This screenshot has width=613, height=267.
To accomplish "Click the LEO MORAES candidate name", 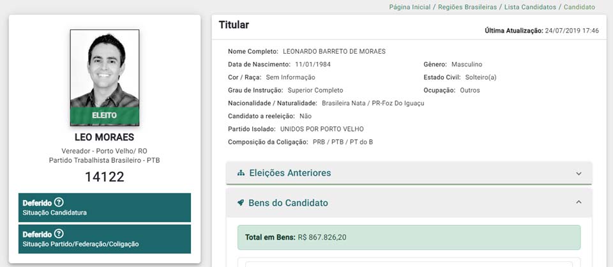I will click(105, 137).
